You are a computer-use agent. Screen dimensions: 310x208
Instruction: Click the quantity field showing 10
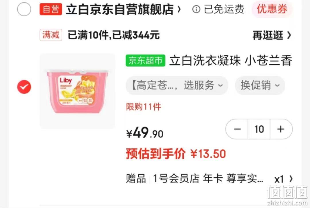tap(259, 129)
